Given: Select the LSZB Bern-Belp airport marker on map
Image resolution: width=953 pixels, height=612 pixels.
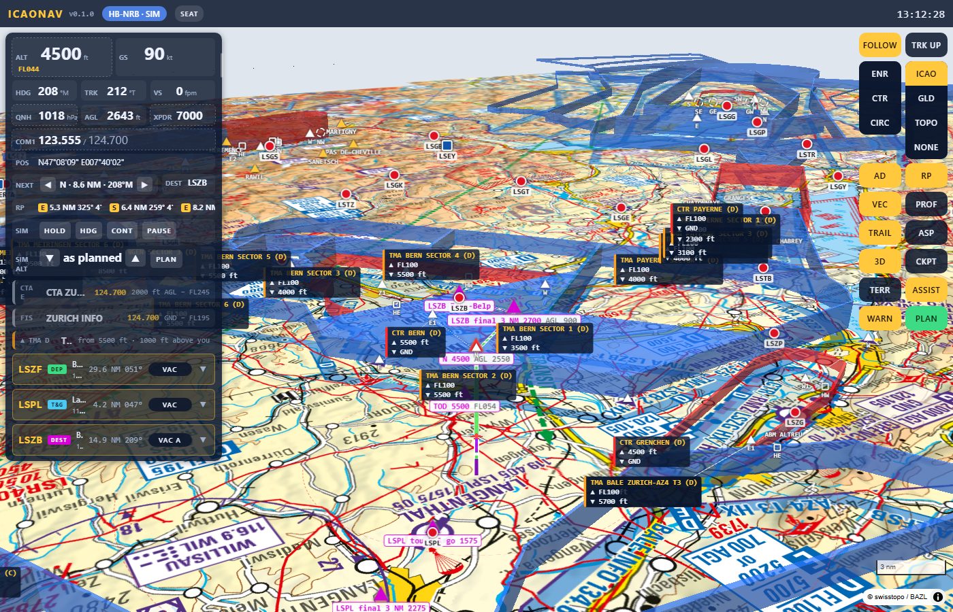Looking at the screenshot, I should (459, 298).
